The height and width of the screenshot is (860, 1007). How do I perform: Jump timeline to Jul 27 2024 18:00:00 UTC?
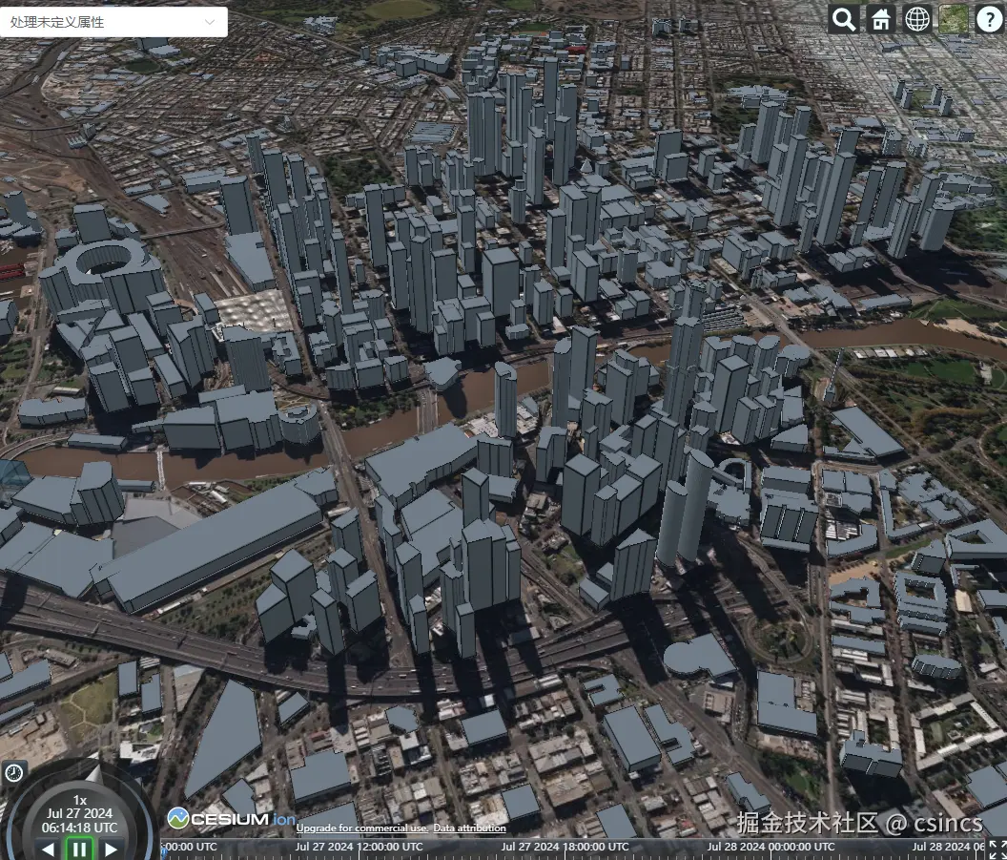pyautogui.click(x=565, y=847)
